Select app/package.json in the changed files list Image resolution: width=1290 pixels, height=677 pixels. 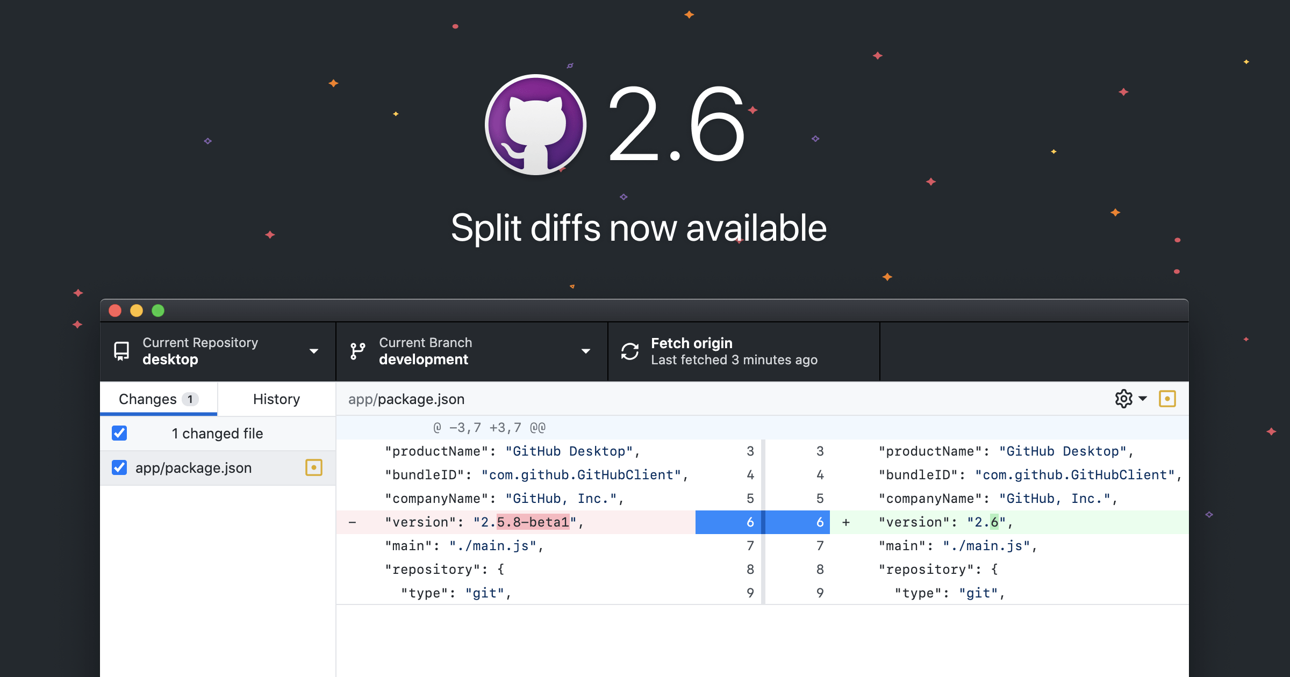click(193, 467)
